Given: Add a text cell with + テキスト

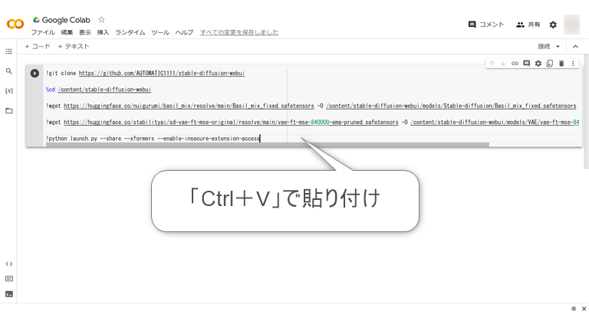Looking at the screenshot, I should pos(74,47).
